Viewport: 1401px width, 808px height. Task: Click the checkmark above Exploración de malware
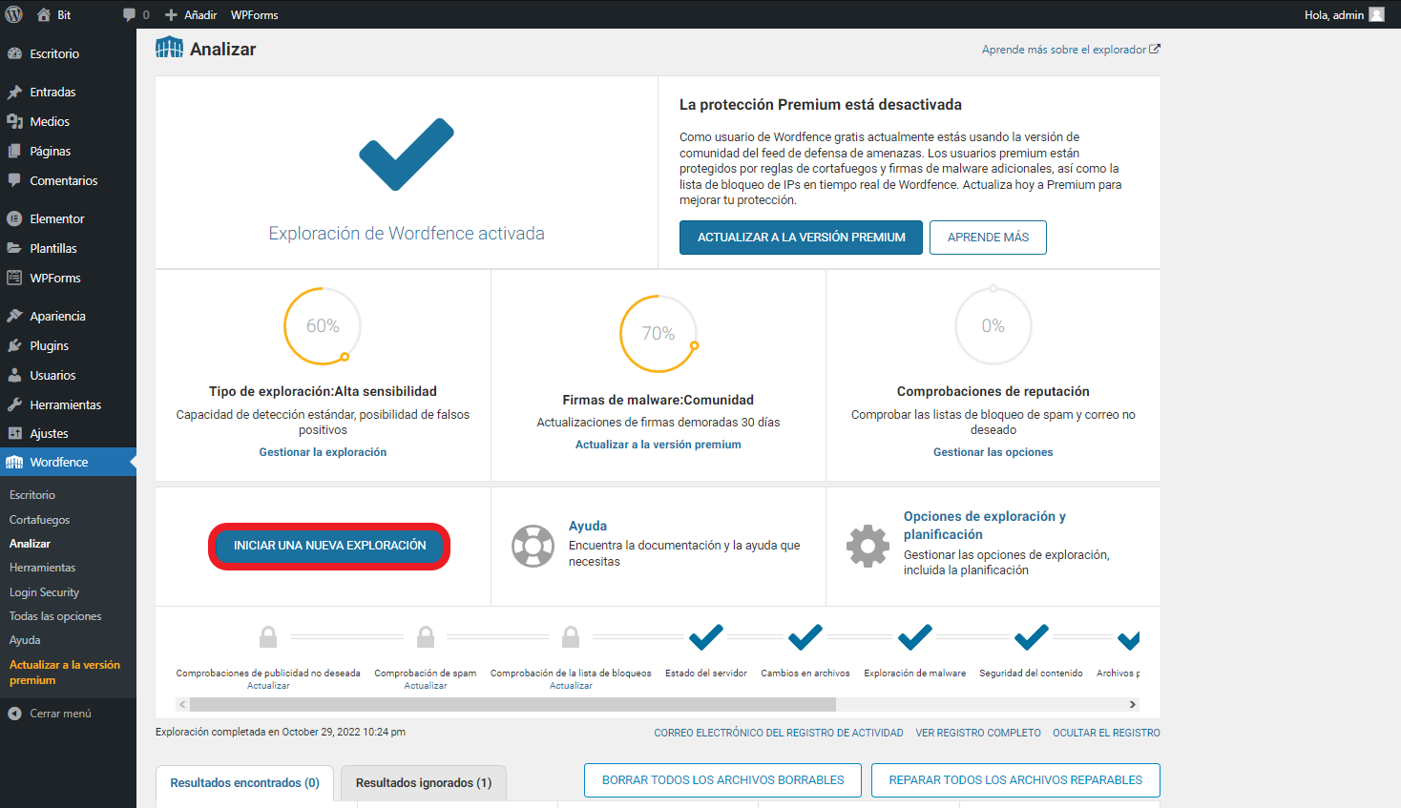tap(915, 636)
